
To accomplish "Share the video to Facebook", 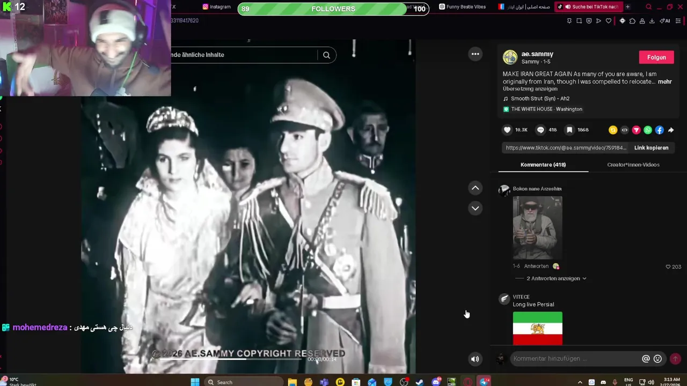I will click(659, 130).
